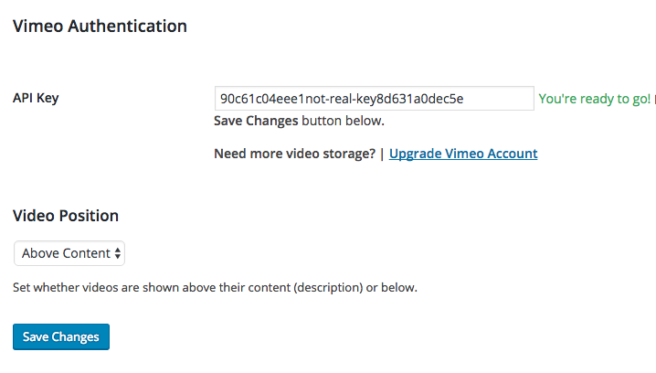Click the API Key input field
This screenshot has height=373, width=656.
(373, 99)
